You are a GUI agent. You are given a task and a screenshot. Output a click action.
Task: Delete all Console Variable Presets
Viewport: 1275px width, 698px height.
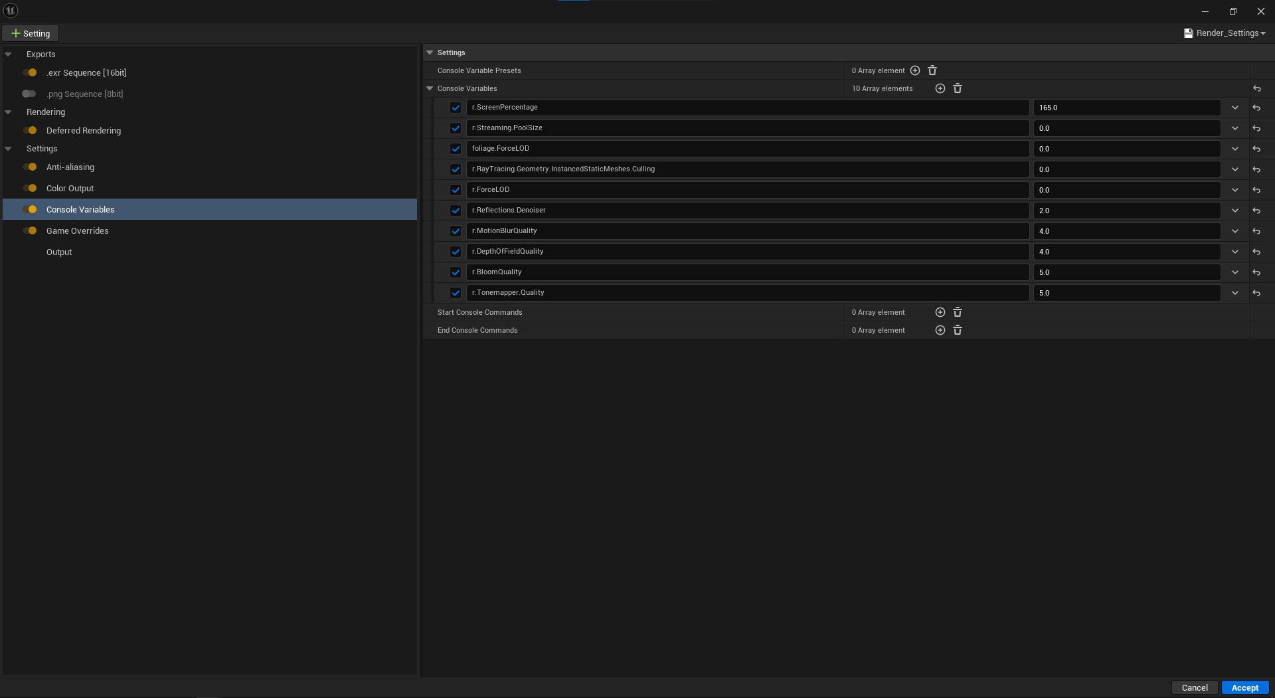tap(932, 70)
